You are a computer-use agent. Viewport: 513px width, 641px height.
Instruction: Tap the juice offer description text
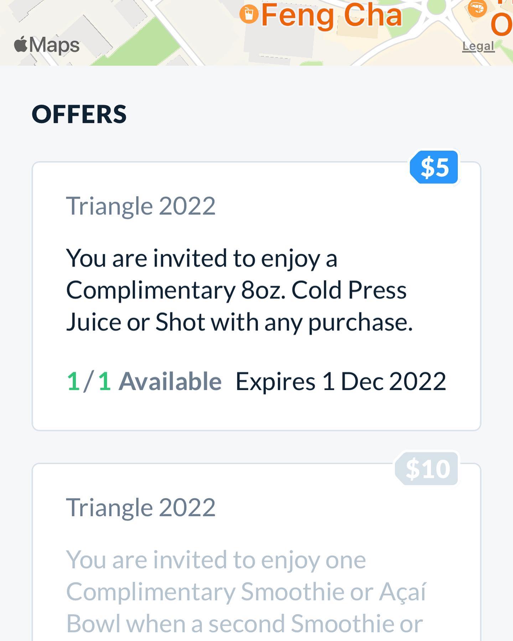(240, 290)
